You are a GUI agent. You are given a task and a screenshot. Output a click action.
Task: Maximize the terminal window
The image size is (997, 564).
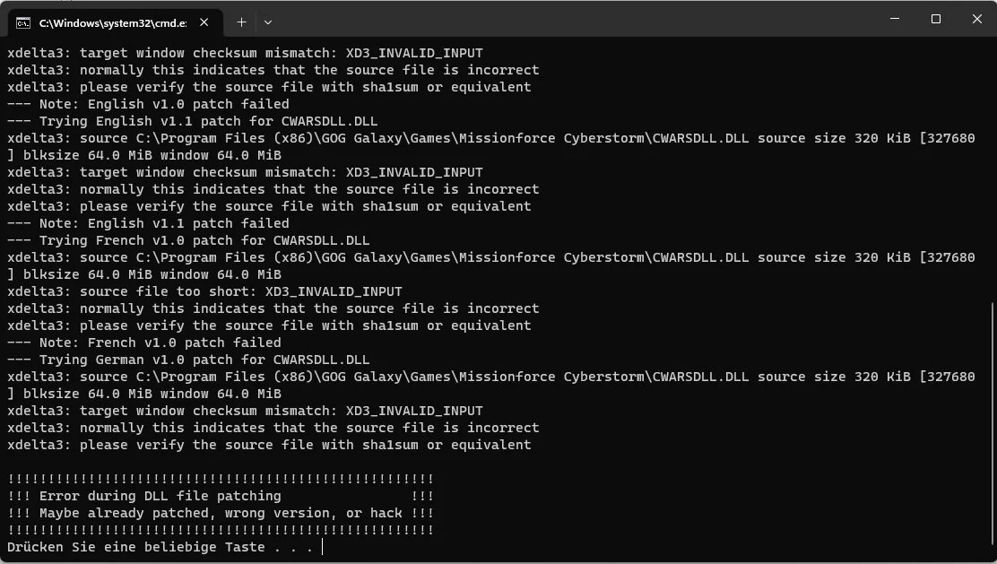tap(935, 19)
